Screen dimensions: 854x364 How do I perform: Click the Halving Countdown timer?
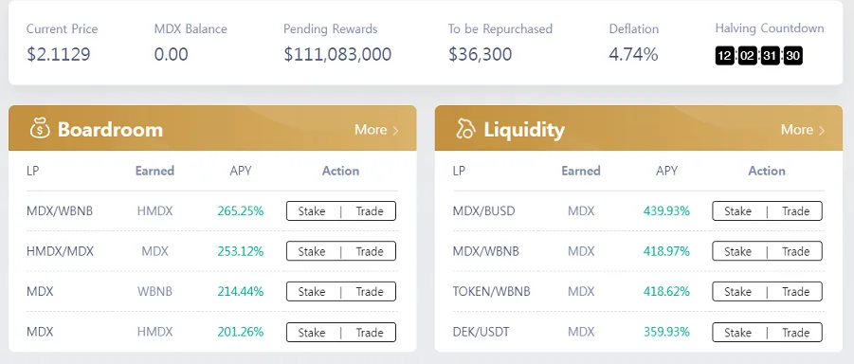[x=758, y=56]
